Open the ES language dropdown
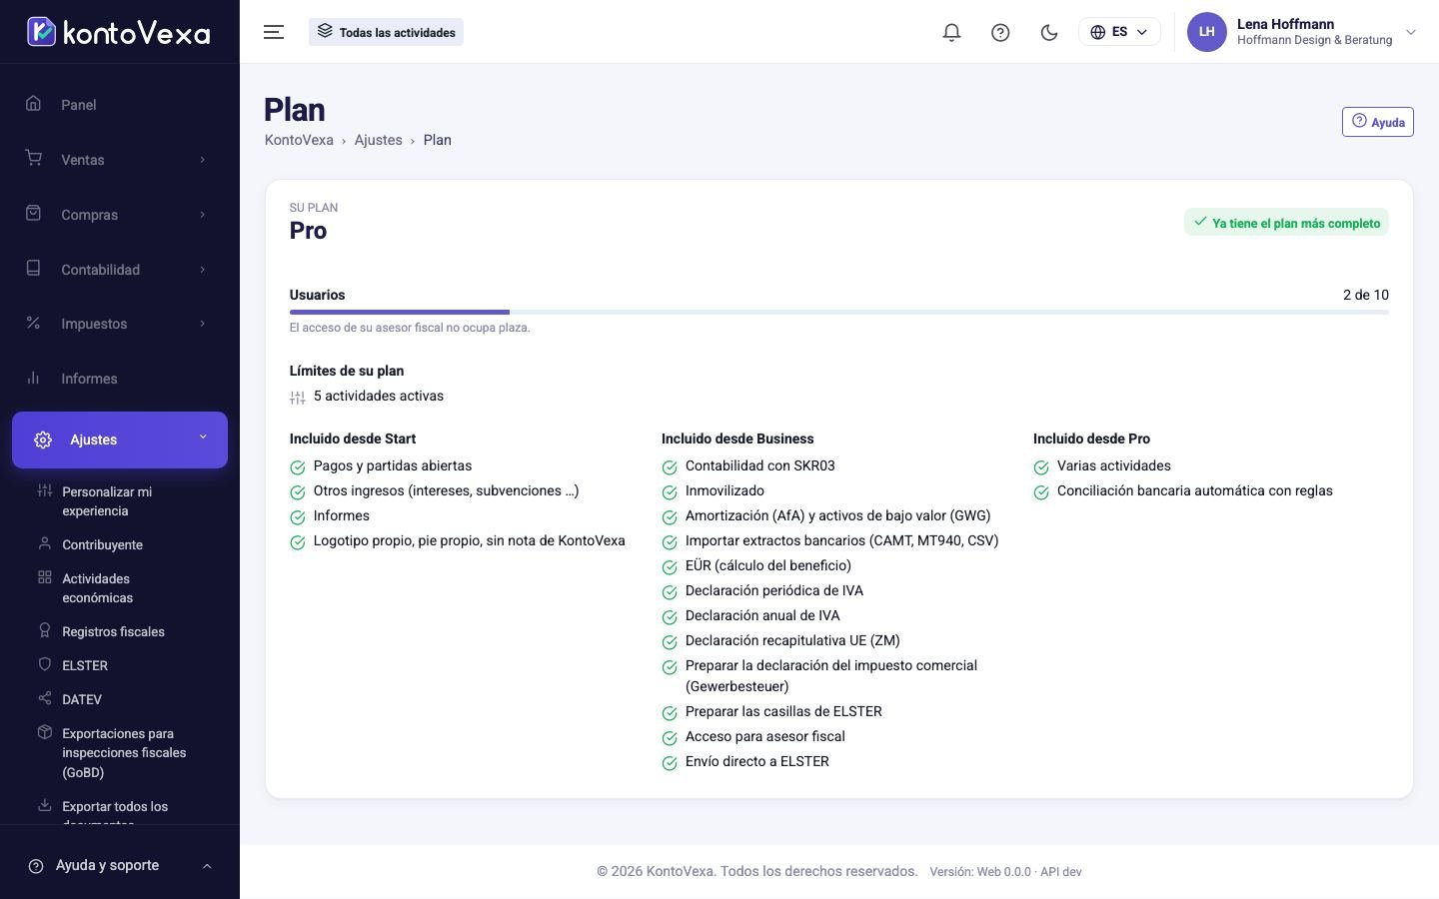Viewport: 1439px width, 899px height. 1119,32
